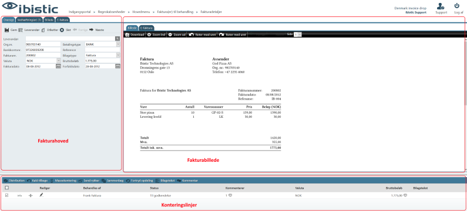Click the Leverandør search magnifier button
Image resolution: width=467 pixels, height=211 pixels.
click(x=117, y=38)
